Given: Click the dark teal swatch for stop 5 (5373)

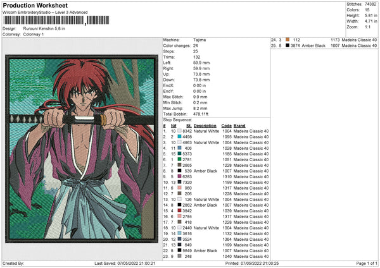Looking at the screenshot, I should 179,154.
